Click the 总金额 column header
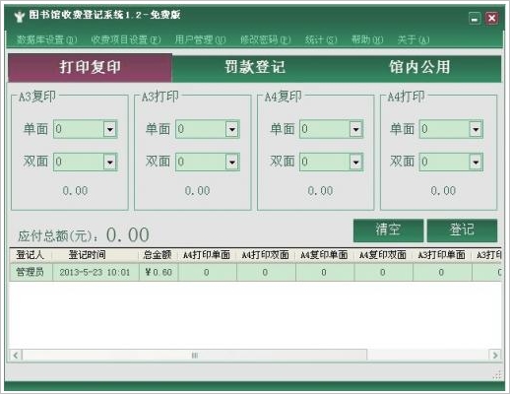 click(x=159, y=255)
